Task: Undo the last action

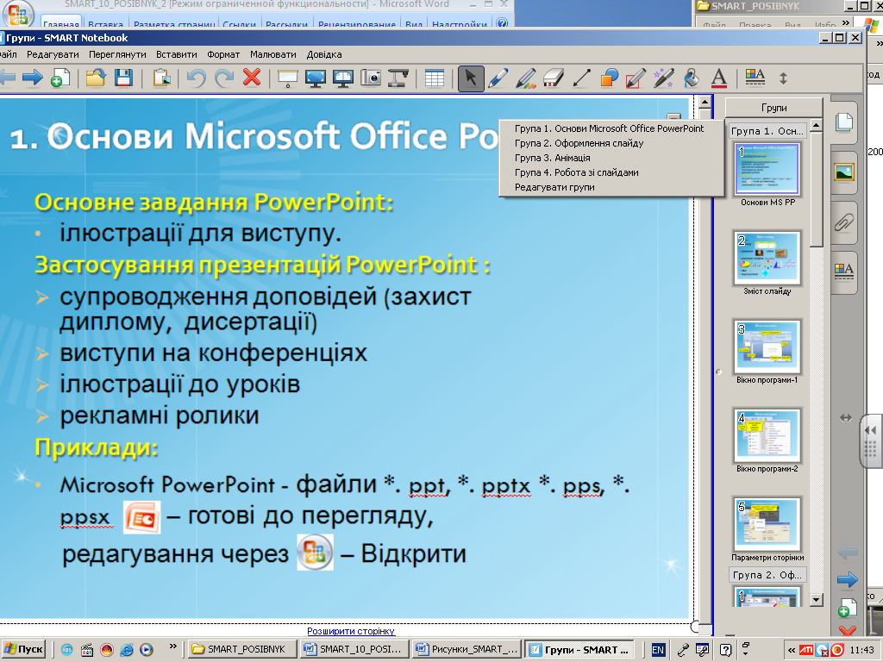Action: [x=196, y=78]
